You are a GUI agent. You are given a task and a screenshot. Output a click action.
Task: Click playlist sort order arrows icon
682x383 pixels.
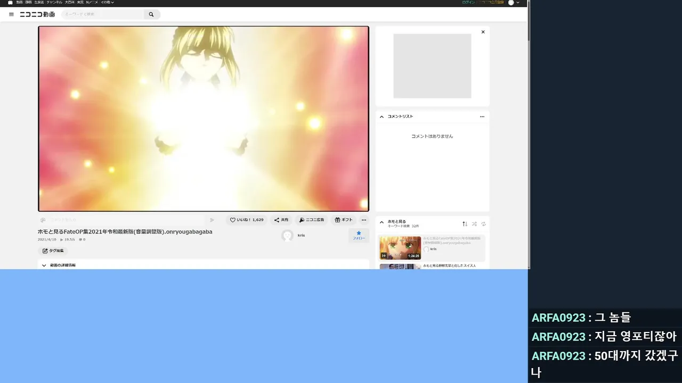[465, 224]
